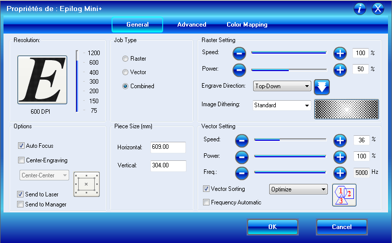Increase Raster Speed with plus button
The width and height of the screenshot is (392, 243).
point(340,54)
